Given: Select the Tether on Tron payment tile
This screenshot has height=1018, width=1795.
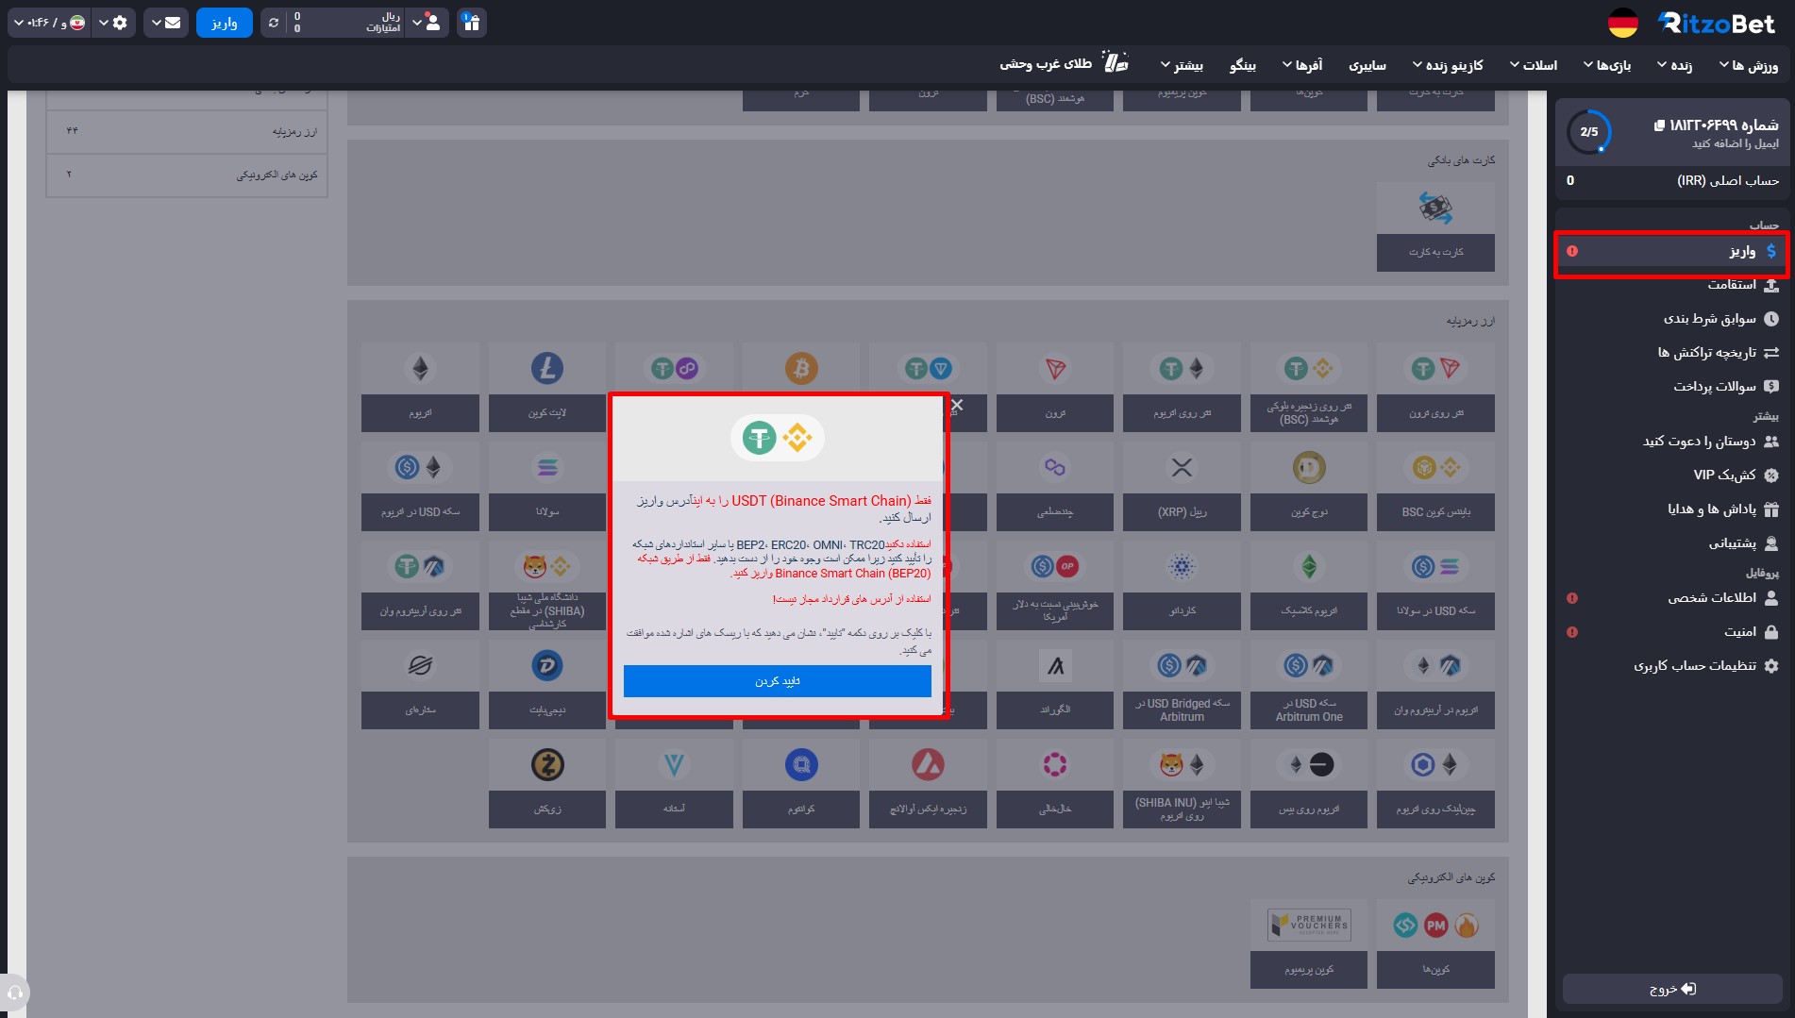Looking at the screenshot, I should tap(1435, 387).
